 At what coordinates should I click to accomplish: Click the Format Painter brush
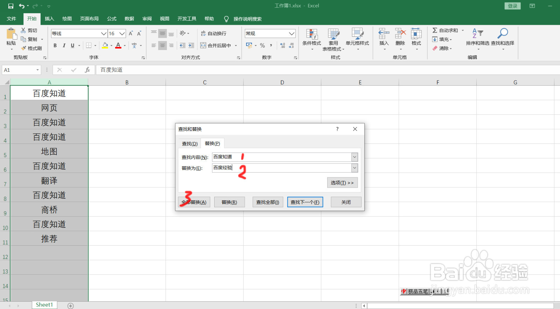point(23,48)
